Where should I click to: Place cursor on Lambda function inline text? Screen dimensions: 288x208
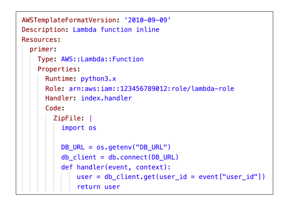point(116,30)
